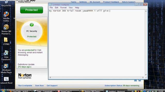Switch to Norton 360 Premier taskbar button
Image resolution: width=165 pixels, height=92 pixels.
tap(92, 91)
